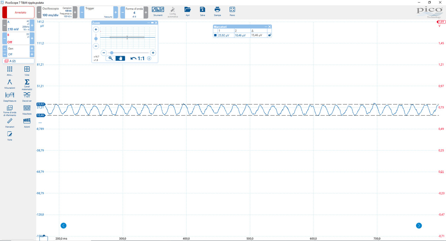Viewport: 446px width, 241px height.
Task: Reset zoom with the 1:1 undo button
Action: coord(137,58)
